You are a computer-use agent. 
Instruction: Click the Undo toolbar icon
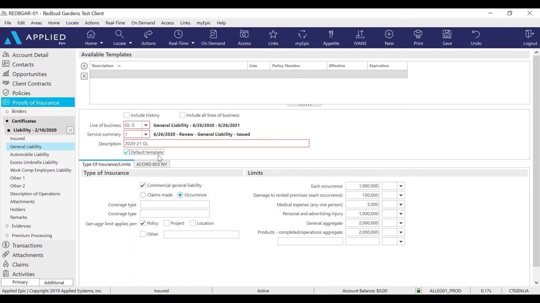pos(476,35)
